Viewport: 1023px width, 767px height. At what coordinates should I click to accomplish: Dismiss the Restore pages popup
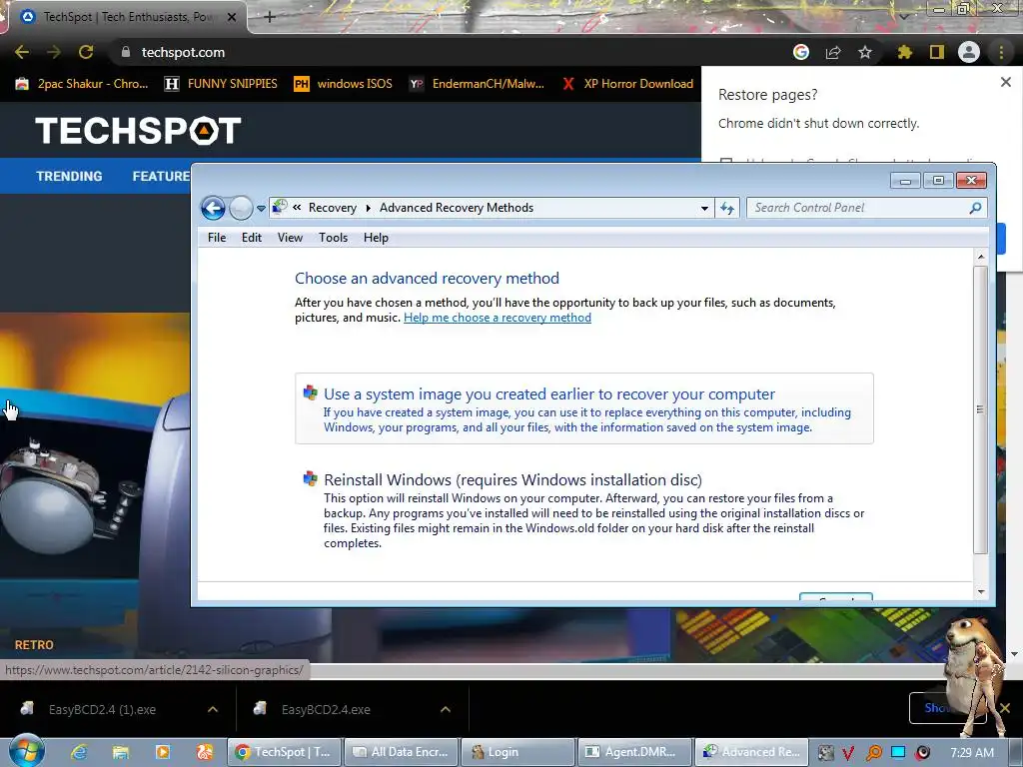tap(1005, 82)
